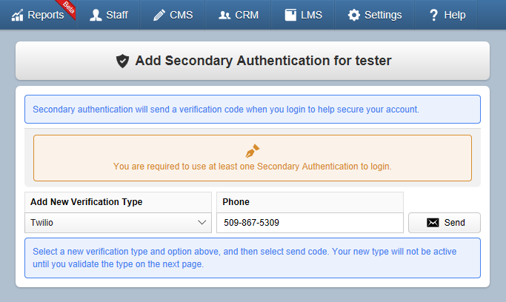Viewport: 506px width, 302px height.
Task: Click the CMS pencil icon
Action: coord(159,15)
